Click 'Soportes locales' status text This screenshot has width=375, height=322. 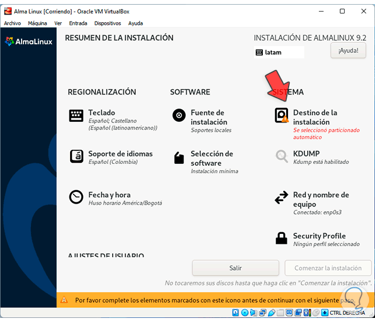coord(211,130)
